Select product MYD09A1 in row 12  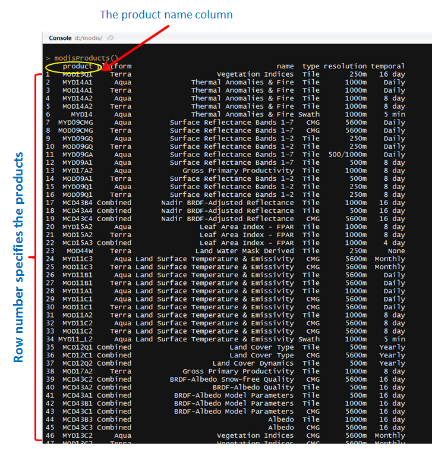coord(77,162)
